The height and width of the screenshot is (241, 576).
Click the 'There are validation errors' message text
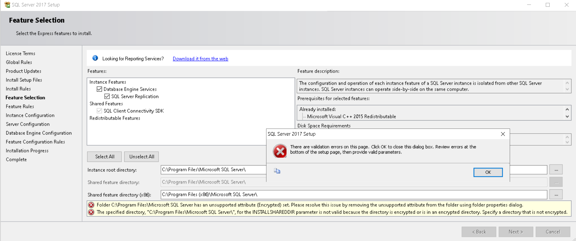383,149
